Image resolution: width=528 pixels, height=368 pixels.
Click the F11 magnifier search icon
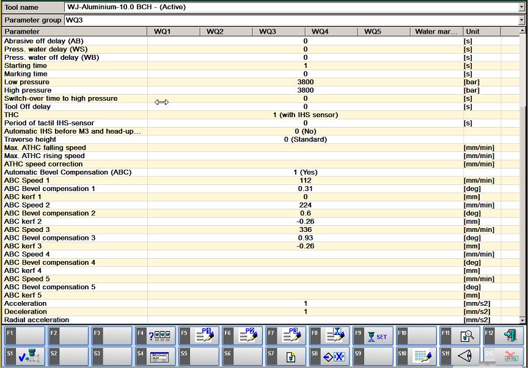coord(467,336)
